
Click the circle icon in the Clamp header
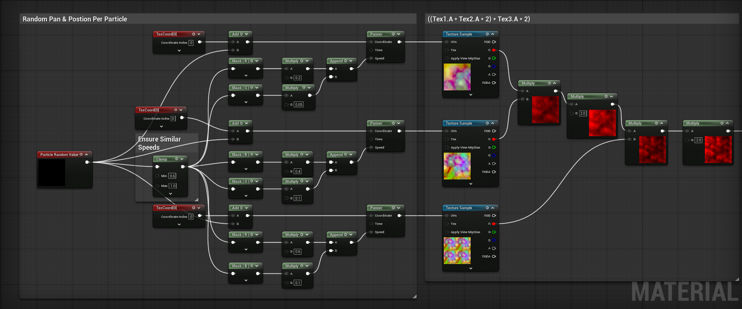pyautogui.click(x=177, y=159)
